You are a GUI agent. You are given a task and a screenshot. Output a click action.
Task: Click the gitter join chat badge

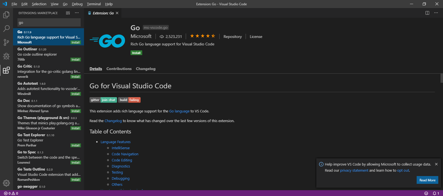(103, 100)
